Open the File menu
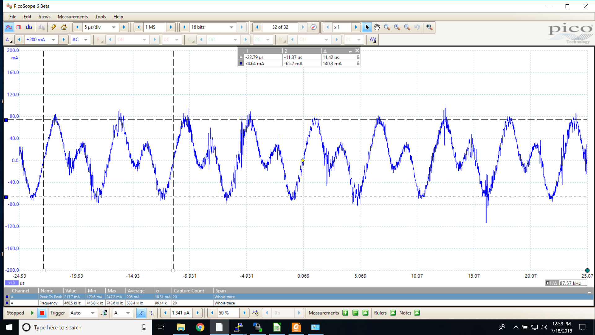595x335 pixels. coord(13,17)
